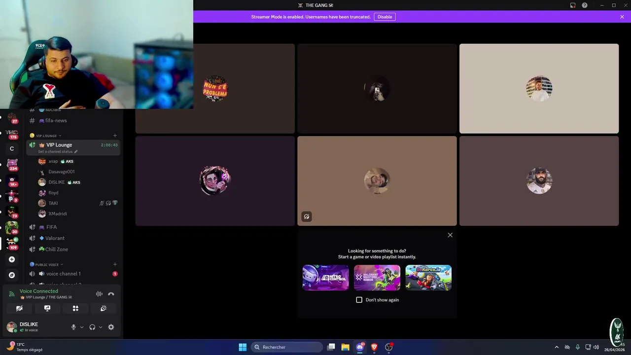
Task: Open taskbar volume speaker icon
Action: tap(596, 347)
